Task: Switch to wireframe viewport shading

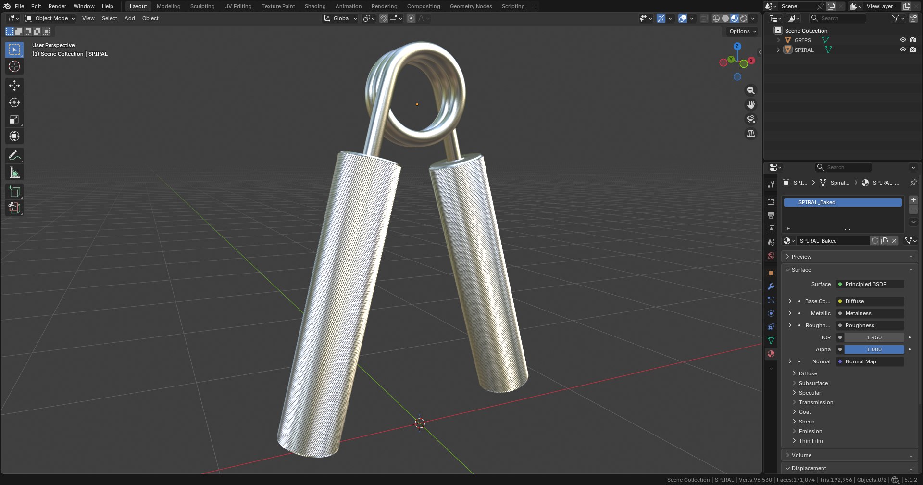Action: [x=716, y=18]
